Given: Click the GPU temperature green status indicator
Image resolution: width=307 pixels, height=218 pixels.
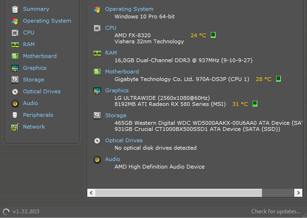Looking at the screenshot, I should tap(255, 104).
